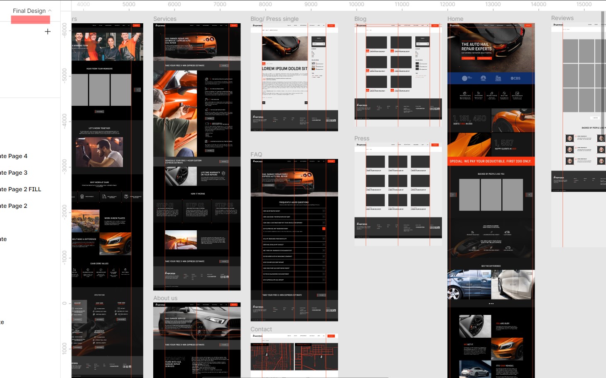The height and width of the screenshot is (378, 606).
Task: Click the Express logo in the Home navbar
Action: [x=455, y=25]
